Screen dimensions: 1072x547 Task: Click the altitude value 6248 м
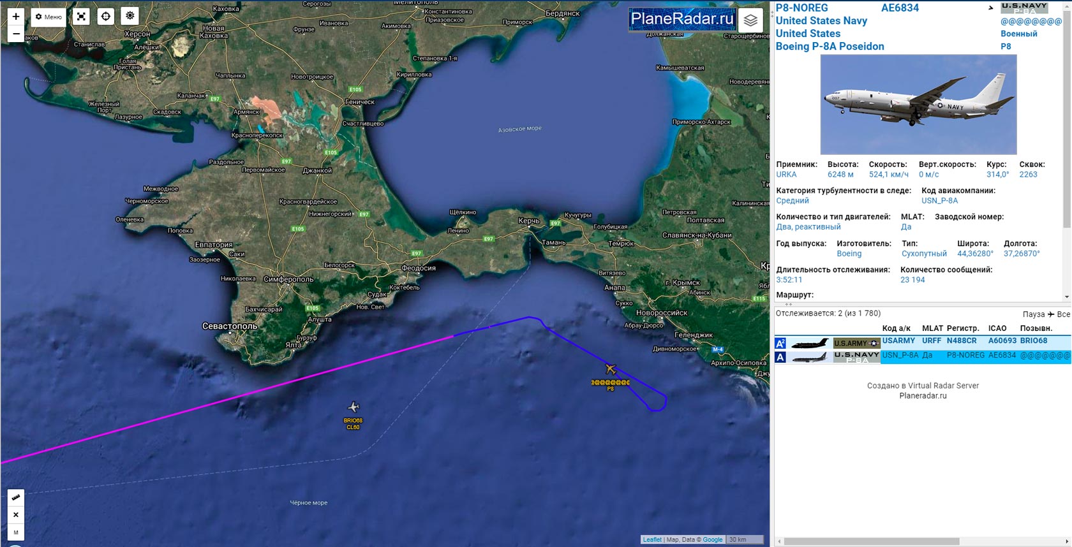[x=840, y=175]
